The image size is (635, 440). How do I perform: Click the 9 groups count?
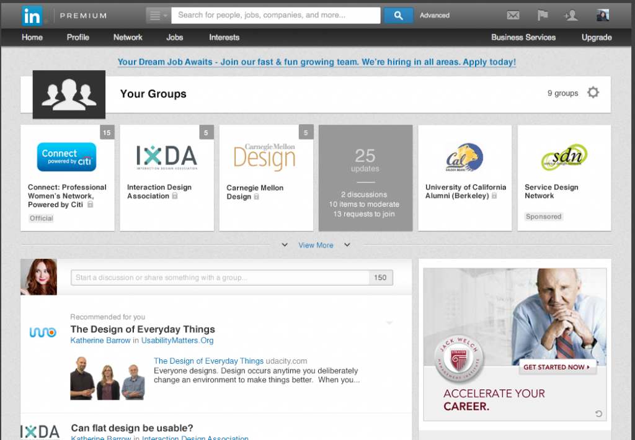(x=563, y=93)
